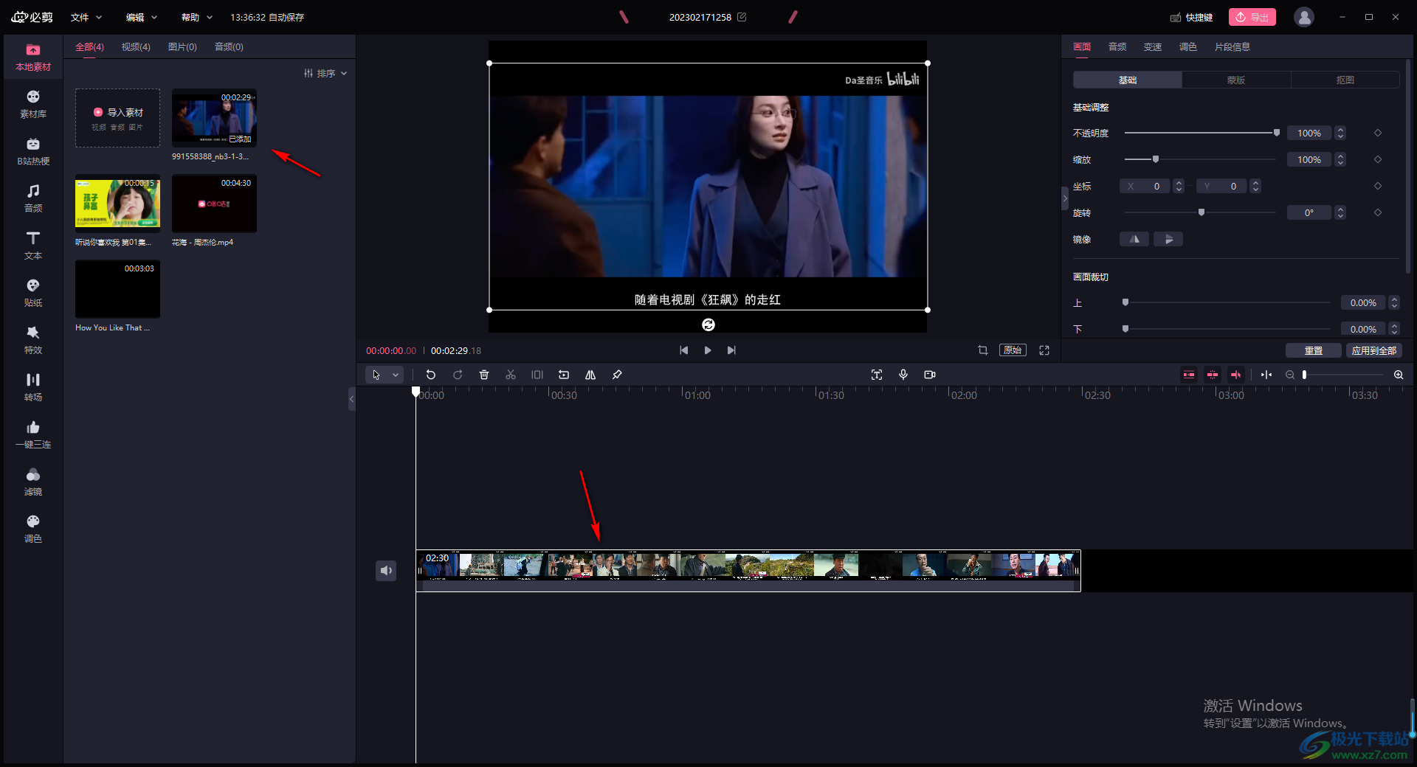Viewport: 1417px width, 767px height.
Task: Switch to the 变速 properties tab
Action: click(1153, 46)
